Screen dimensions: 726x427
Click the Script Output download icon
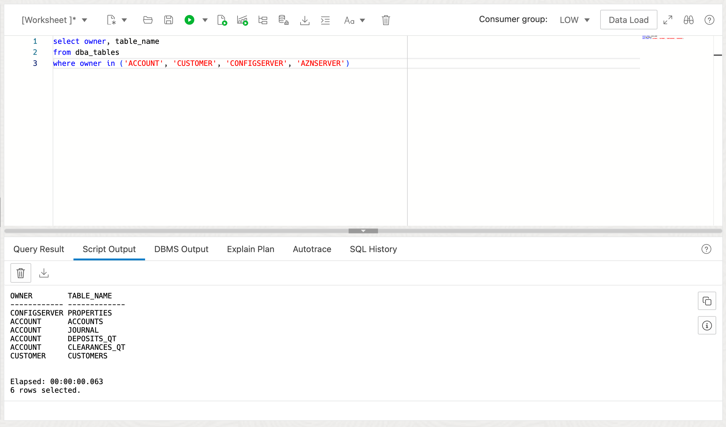point(44,274)
